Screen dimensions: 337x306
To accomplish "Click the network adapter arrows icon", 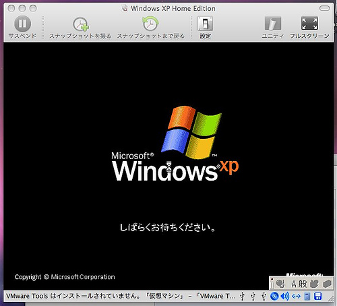I will coord(296,297).
